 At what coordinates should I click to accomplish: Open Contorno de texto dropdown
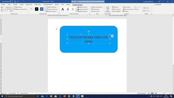click(x=83, y=9)
